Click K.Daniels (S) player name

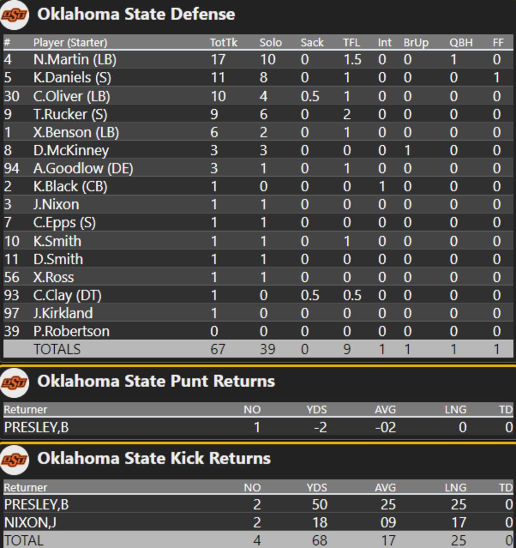72,78
